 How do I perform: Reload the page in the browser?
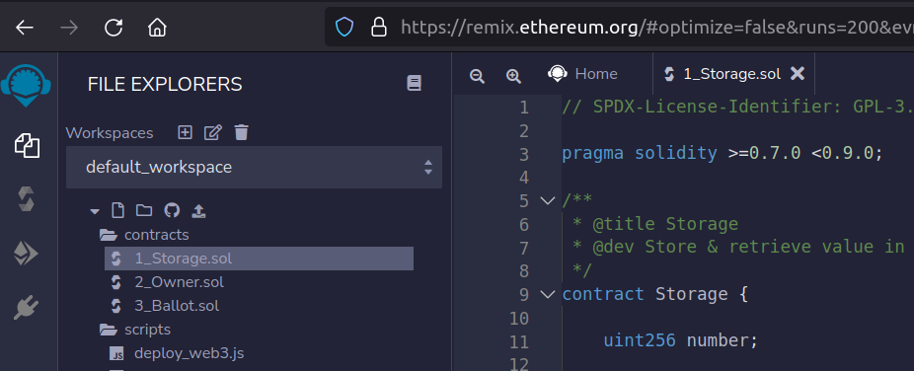(x=114, y=28)
